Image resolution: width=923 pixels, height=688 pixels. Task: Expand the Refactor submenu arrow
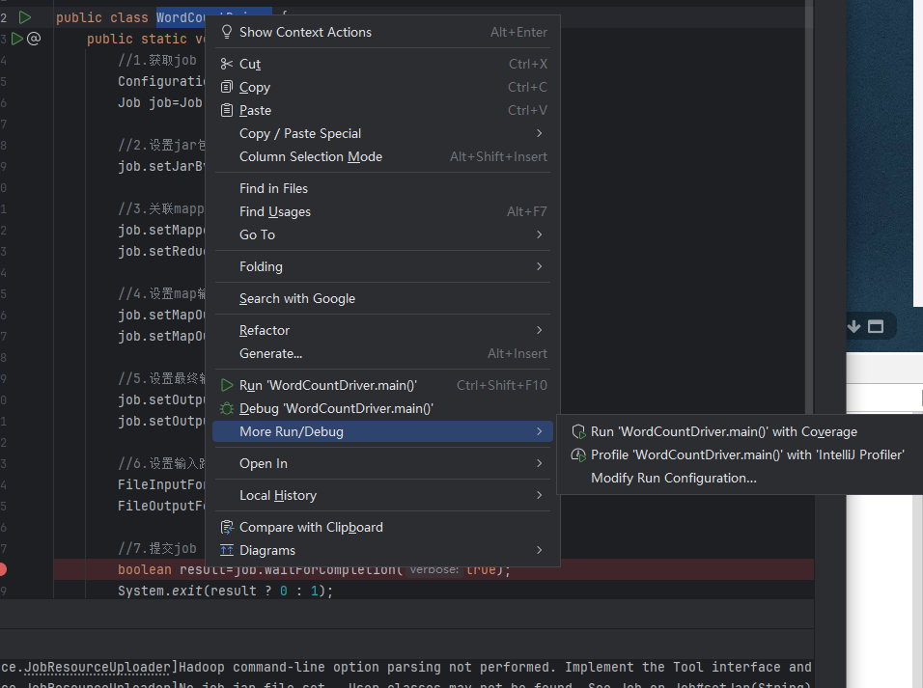pyautogui.click(x=539, y=330)
